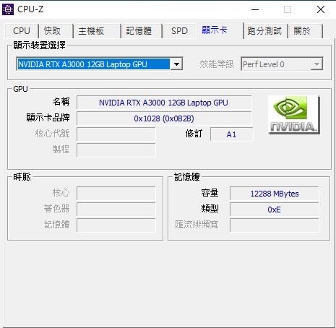
Task: Click the 容量 label
Action: [210, 193]
